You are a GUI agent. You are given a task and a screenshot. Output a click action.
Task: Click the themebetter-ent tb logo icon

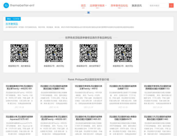pyautogui.click(x=6, y=5)
